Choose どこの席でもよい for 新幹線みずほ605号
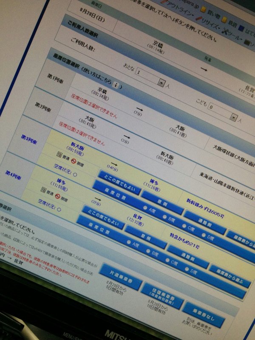 point(119,182)
